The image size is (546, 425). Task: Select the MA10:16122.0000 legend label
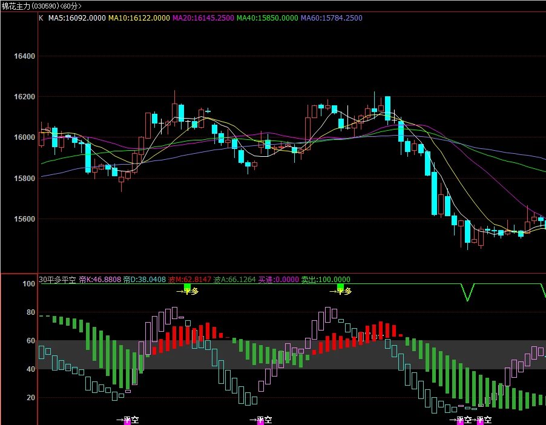[x=139, y=18]
